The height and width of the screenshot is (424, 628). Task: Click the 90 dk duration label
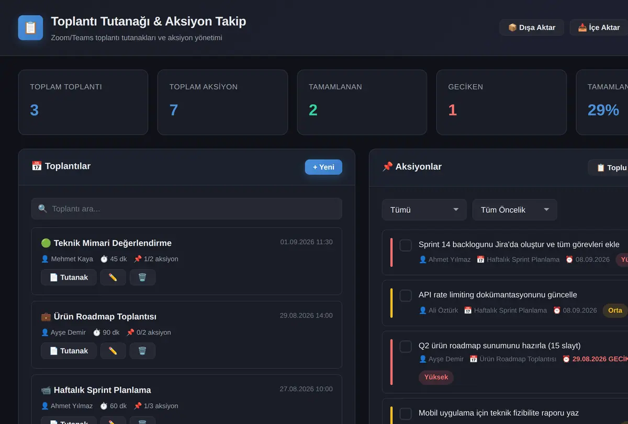(x=106, y=333)
